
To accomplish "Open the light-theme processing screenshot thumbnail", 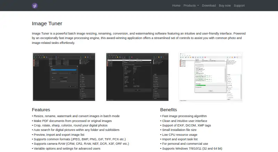I will click(211, 77).
